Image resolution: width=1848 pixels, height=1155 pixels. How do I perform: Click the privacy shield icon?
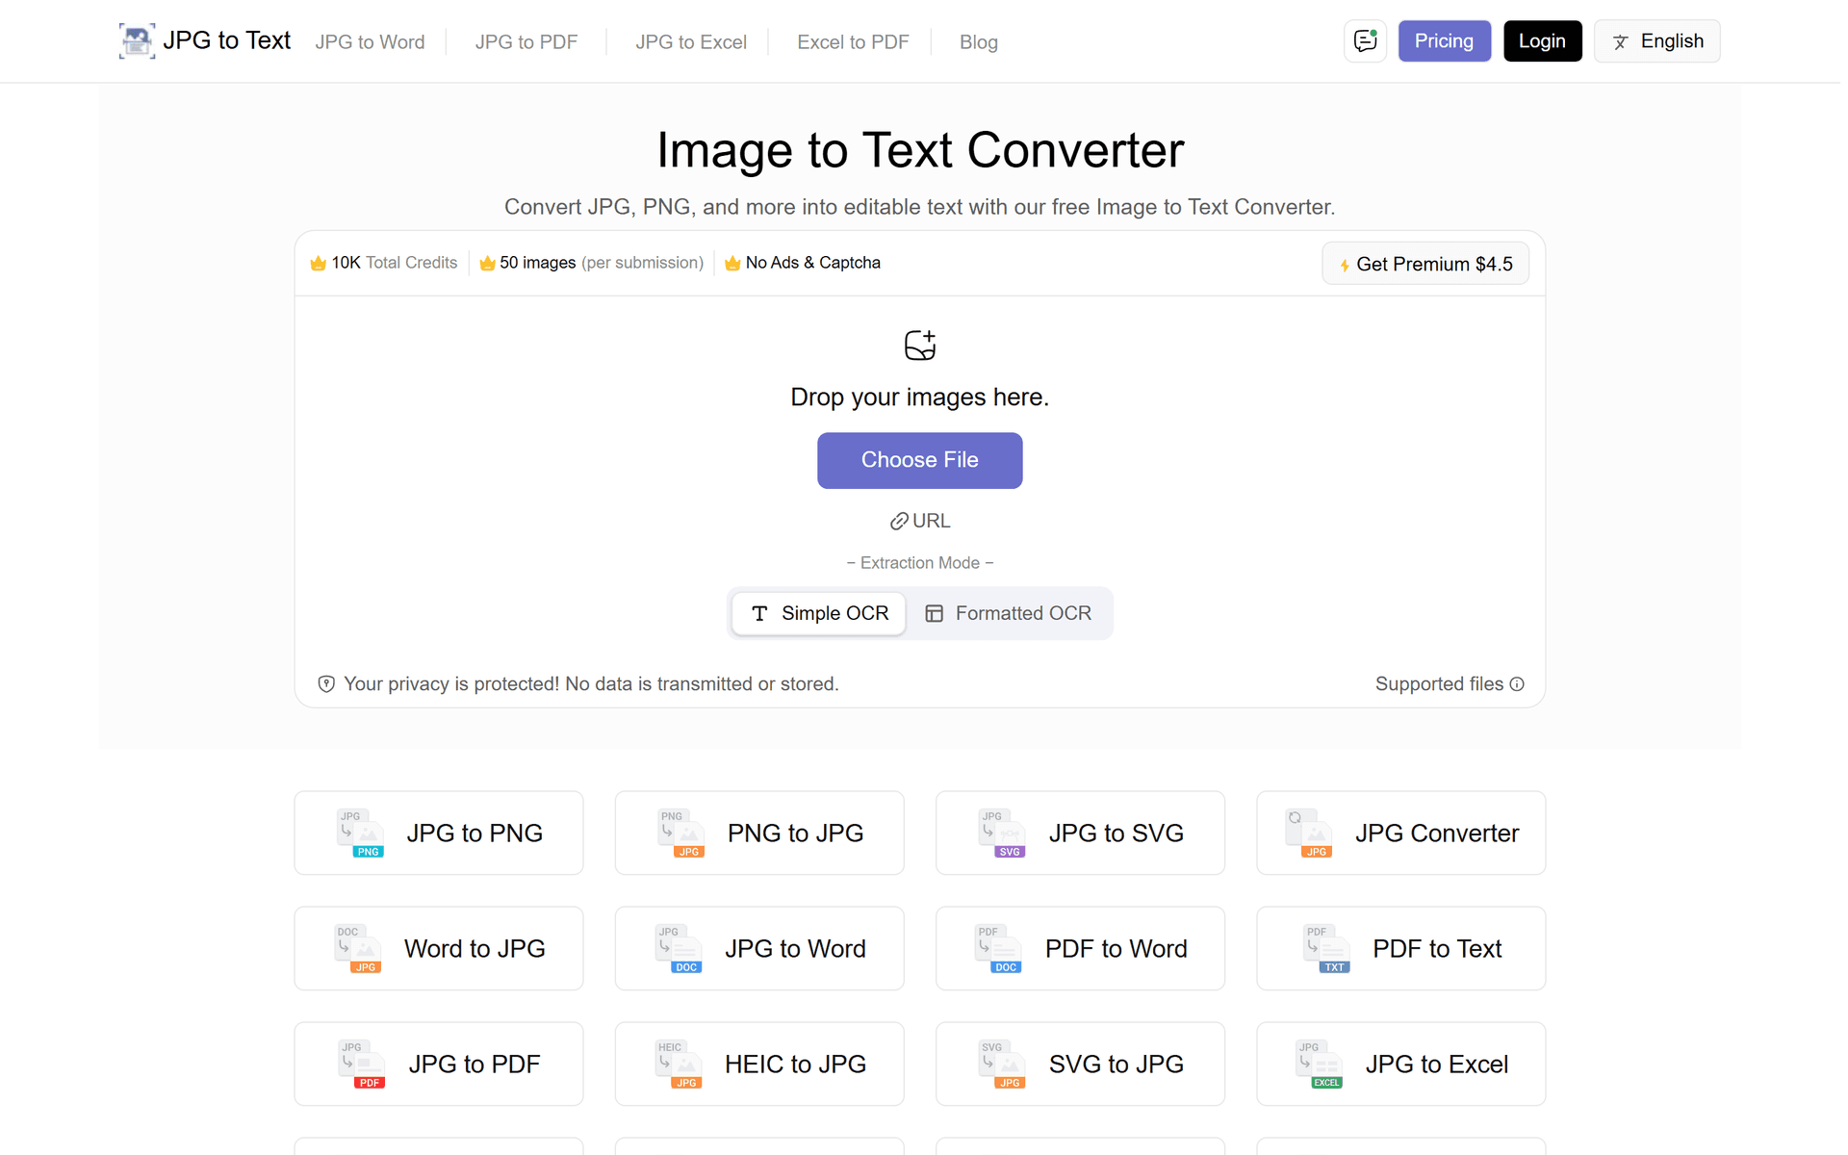click(326, 684)
